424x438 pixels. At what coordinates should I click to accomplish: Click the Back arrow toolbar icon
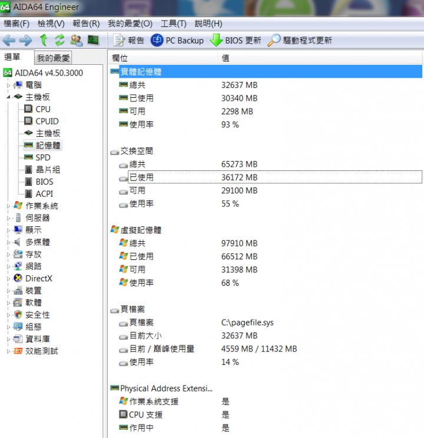tap(9, 41)
